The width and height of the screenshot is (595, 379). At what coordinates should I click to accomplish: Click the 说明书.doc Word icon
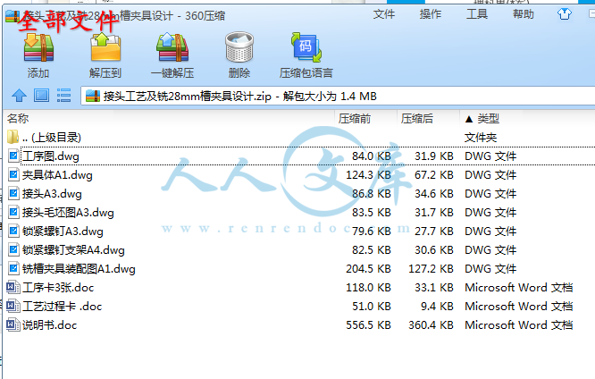[13, 324]
